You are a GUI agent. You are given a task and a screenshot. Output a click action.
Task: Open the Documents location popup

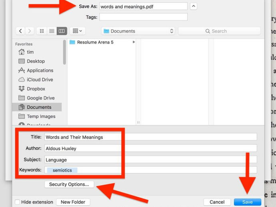pyautogui.click(x=138, y=31)
